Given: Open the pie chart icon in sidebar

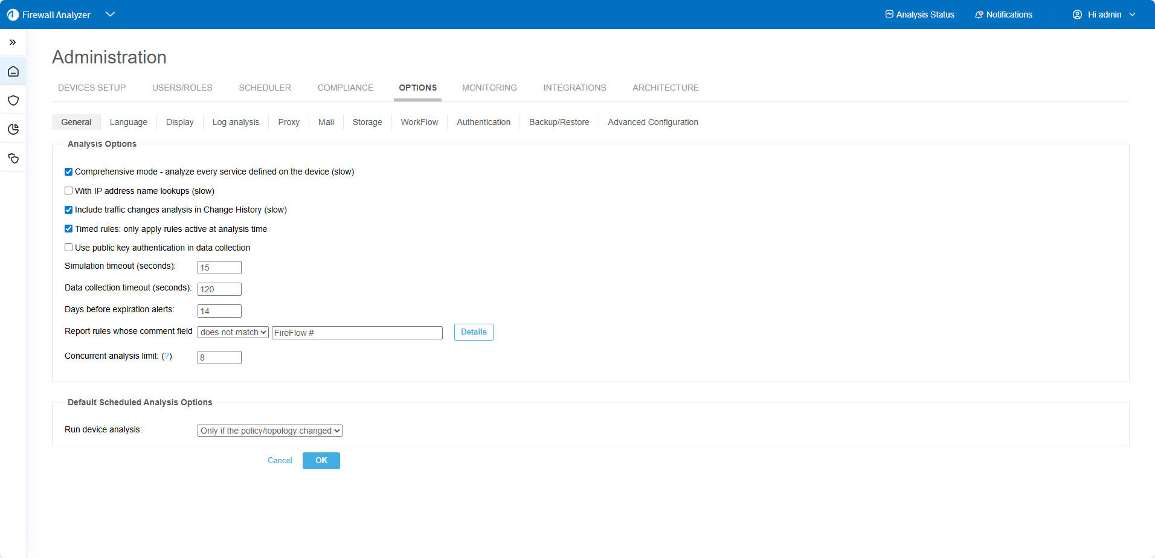Looking at the screenshot, I should [13, 129].
